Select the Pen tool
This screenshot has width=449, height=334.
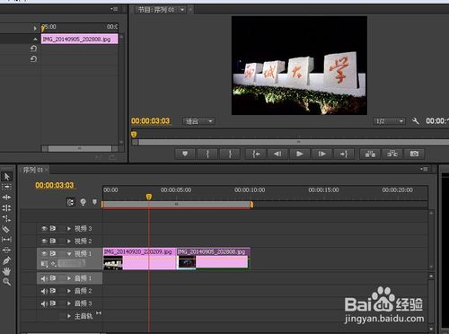pos(6,260)
